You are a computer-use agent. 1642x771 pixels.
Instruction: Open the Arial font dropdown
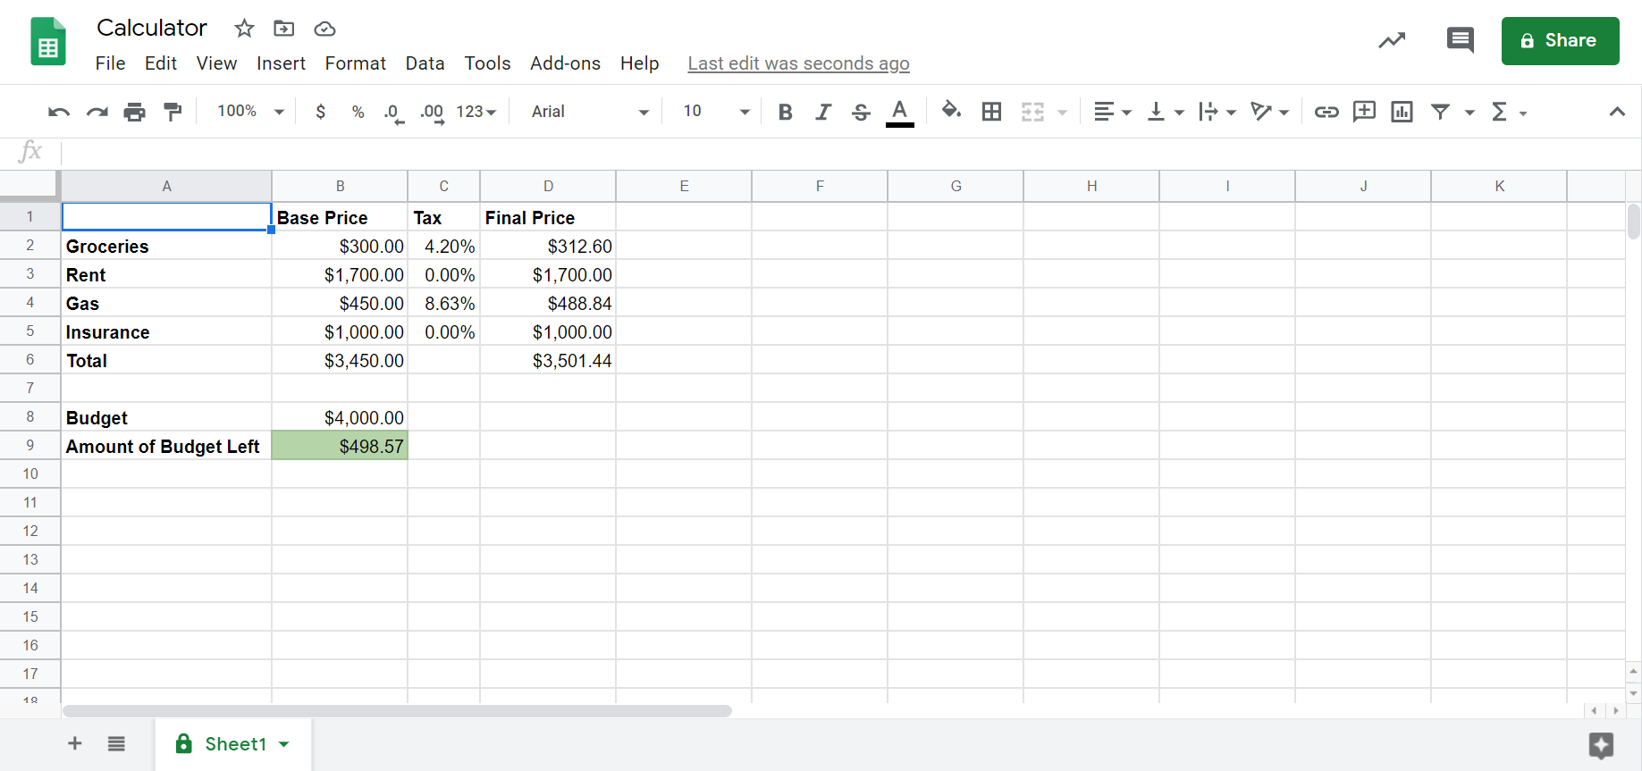click(x=590, y=112)
